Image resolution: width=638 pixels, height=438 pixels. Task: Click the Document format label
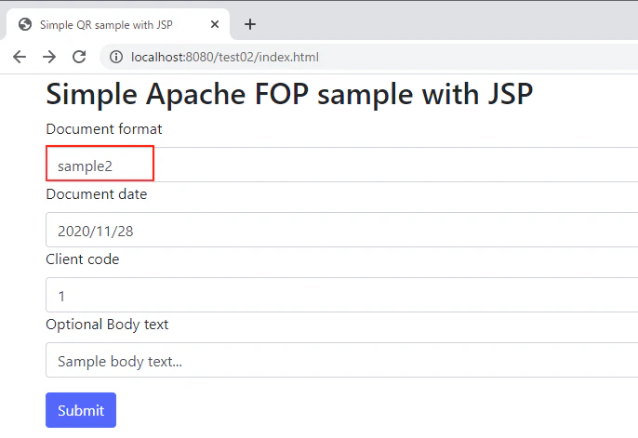104,129
